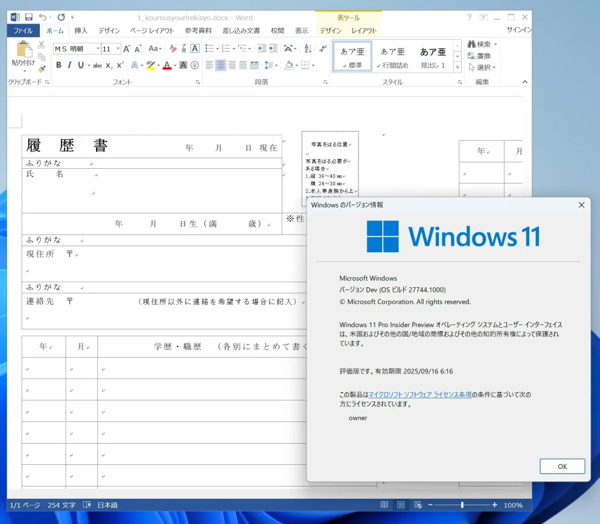Image resolution: width=600 pixels, height=524 pixels.
Task: Collapse the ribbon with the arrow
Action: [525, 82]
